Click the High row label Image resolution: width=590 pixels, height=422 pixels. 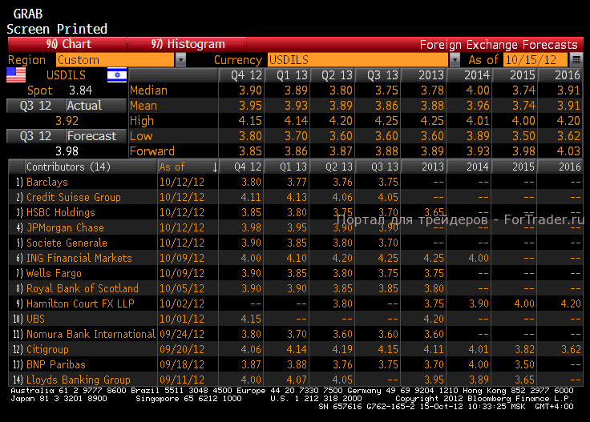[142, 121]
